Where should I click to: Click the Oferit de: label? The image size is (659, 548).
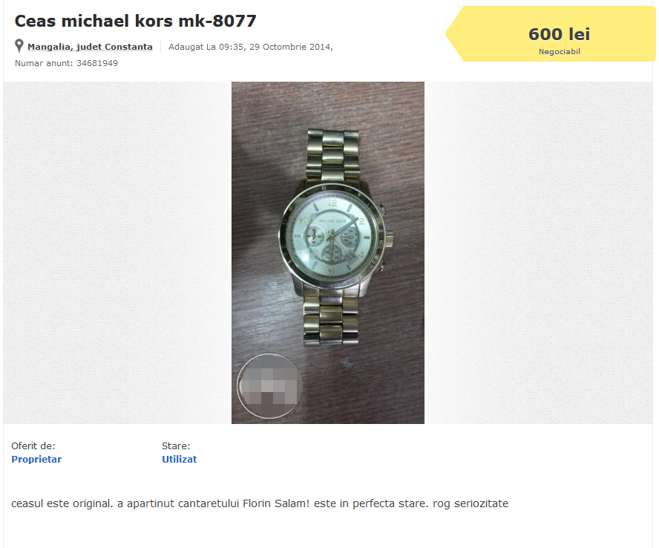point(33,446)
